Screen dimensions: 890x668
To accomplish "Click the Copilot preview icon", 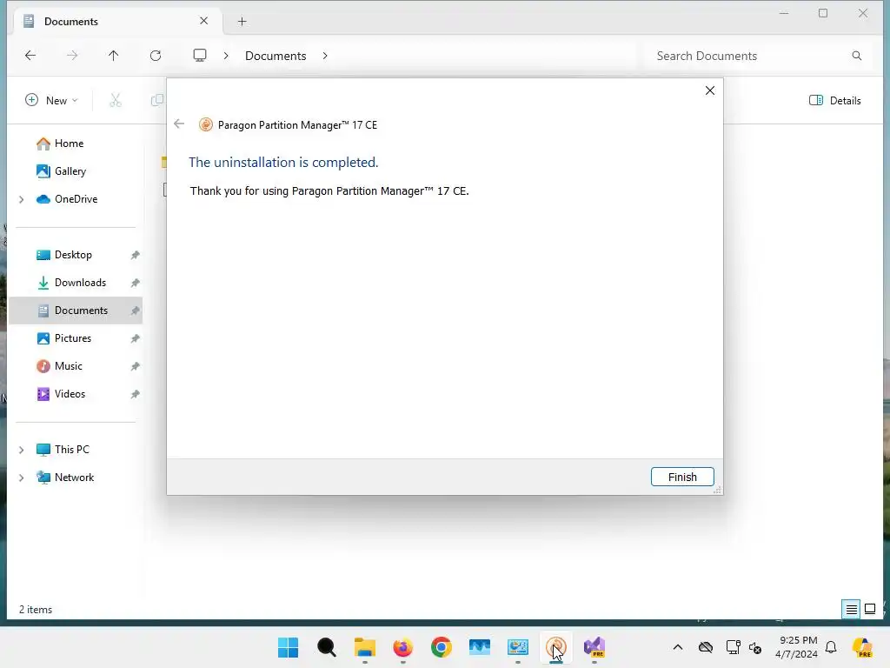I will click(862, 647).
